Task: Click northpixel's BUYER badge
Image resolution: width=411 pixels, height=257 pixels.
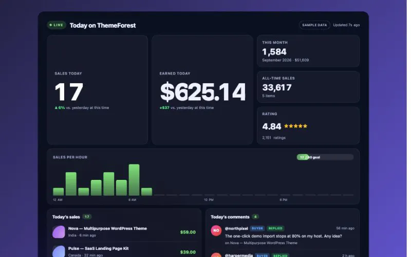Action: tap(257, 228)
